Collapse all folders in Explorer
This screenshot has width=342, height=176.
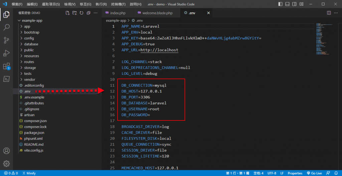tap(88, 13)
